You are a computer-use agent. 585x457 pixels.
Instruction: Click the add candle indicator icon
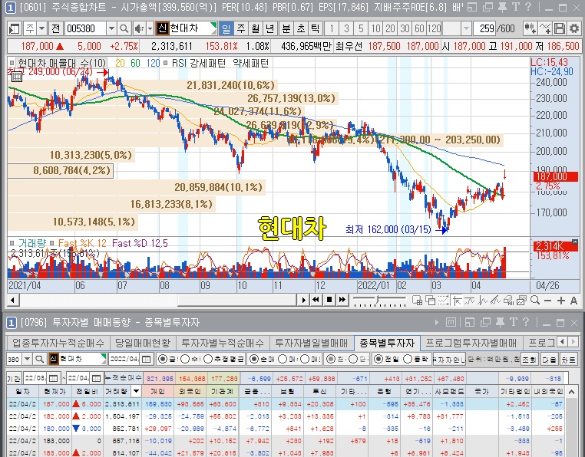coord(530,28)
